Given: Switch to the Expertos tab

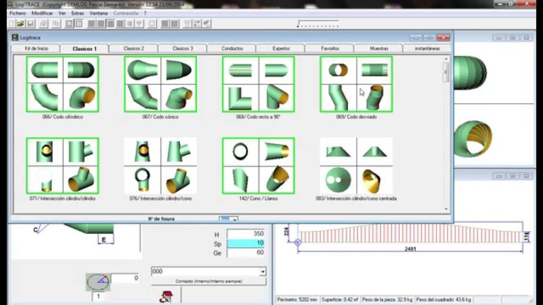Looking at the screenshot, I should [281, 48].
